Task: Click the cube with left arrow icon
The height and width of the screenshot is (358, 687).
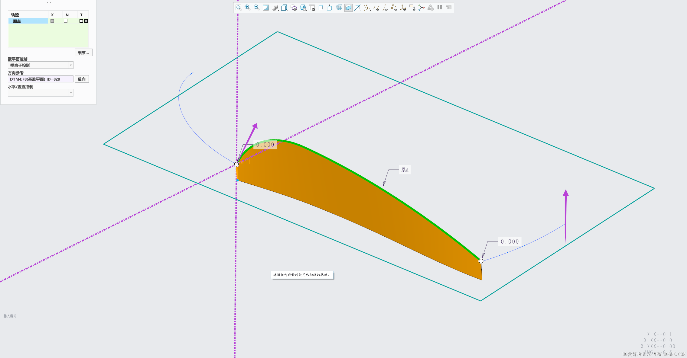Action: pos(321,8)
